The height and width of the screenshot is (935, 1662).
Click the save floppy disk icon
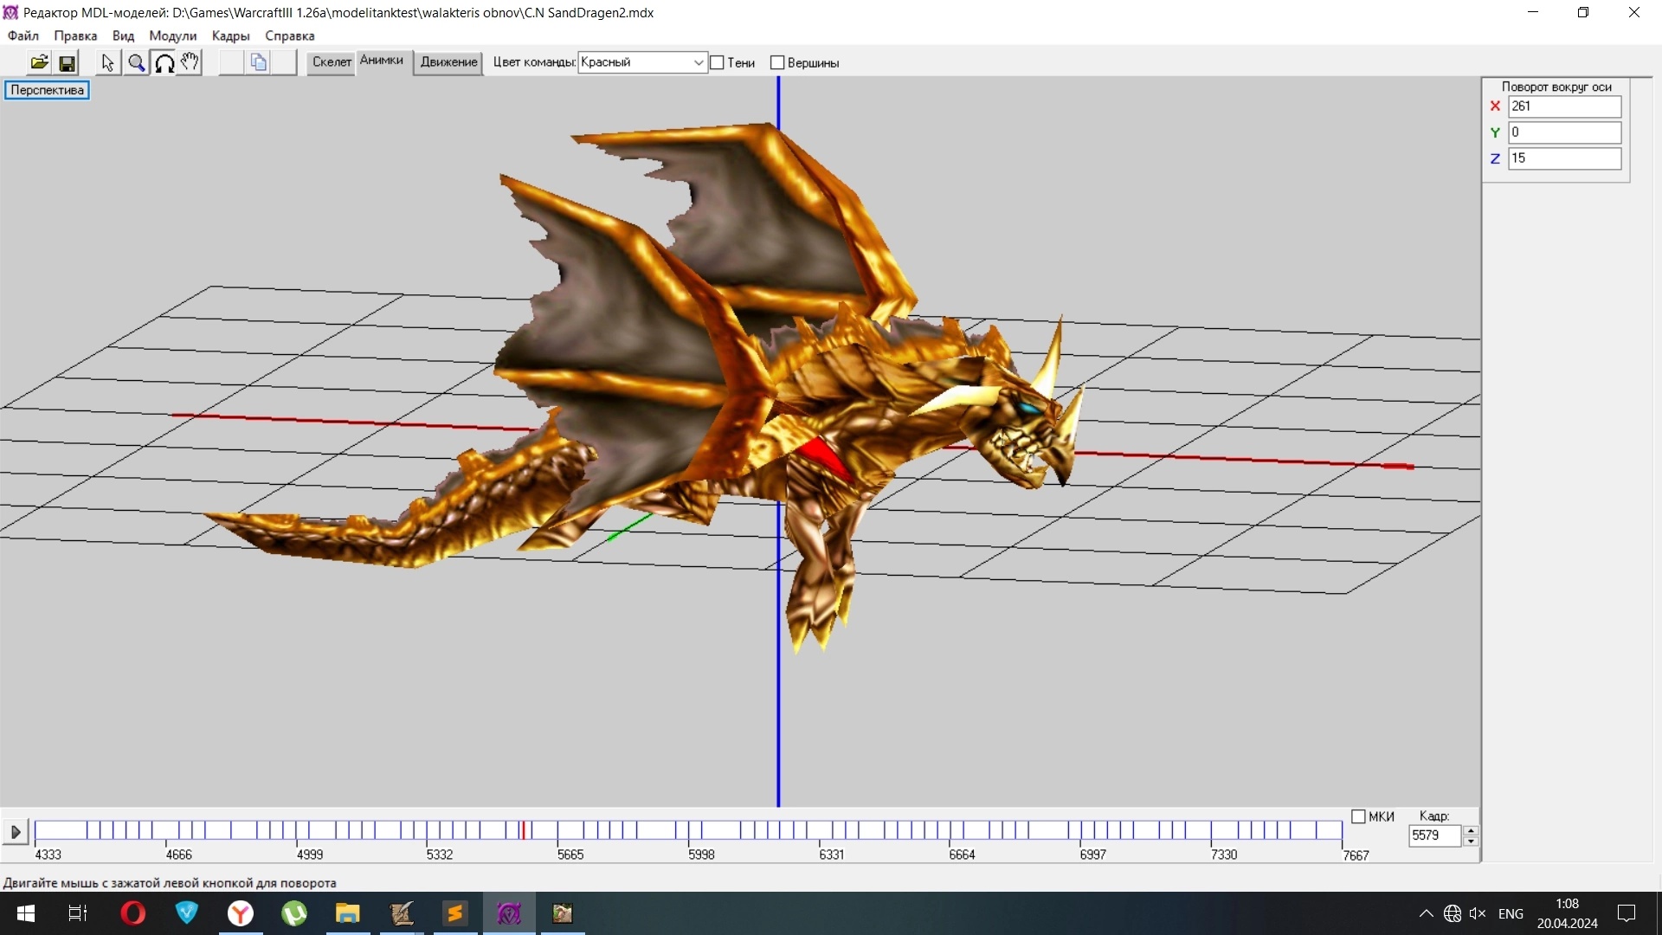[67, 62]
